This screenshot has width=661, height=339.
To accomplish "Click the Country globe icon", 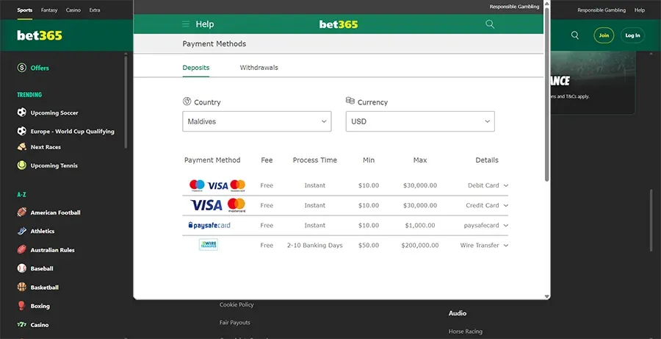I will click(x=187, y=101).
